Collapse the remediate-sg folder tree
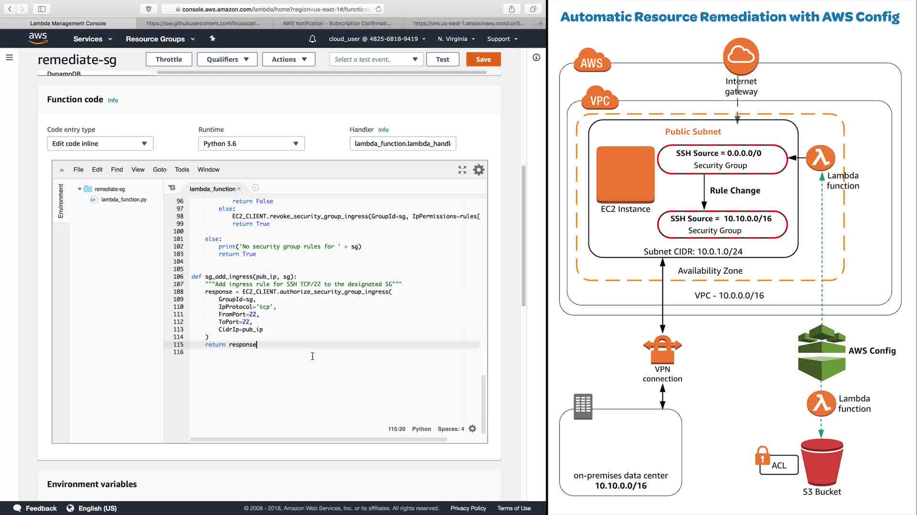917x515 pixels. (x=80, y=189)
